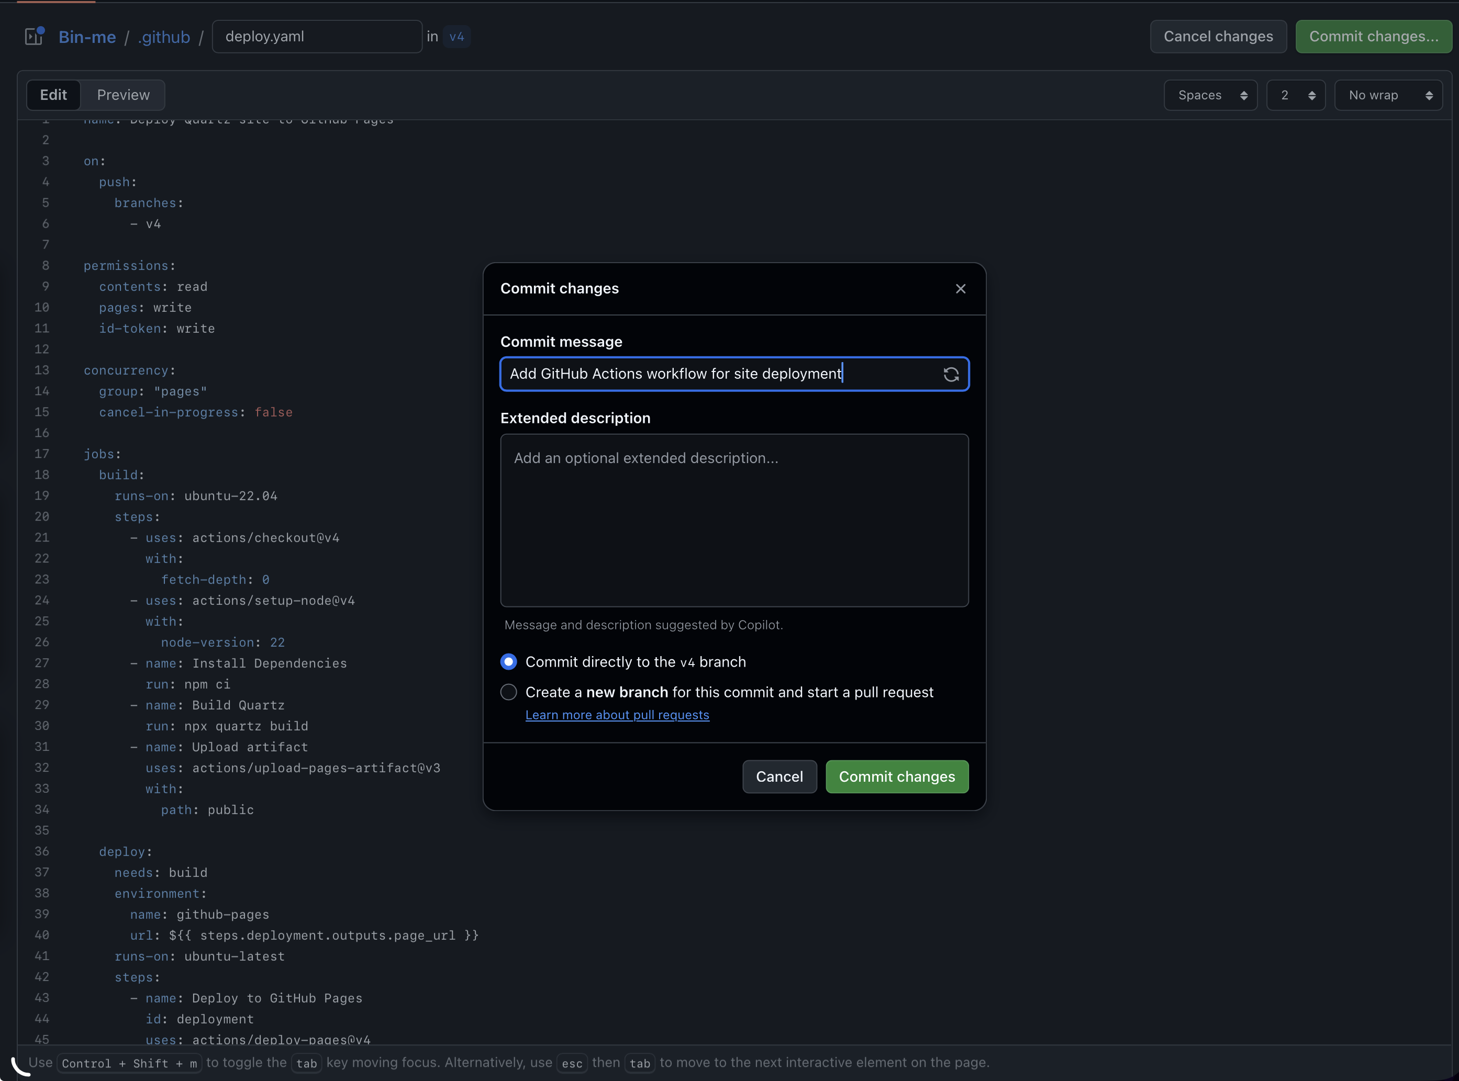Switch to the Edit tab

click(x=53, y=95)
